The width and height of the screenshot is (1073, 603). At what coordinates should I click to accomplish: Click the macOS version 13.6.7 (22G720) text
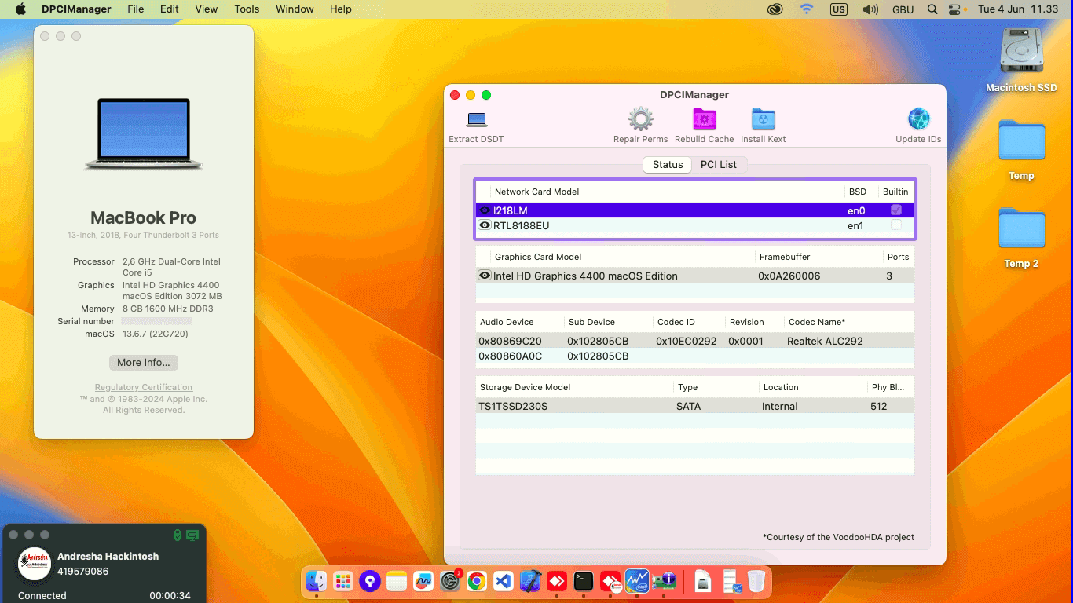click(155, 334)
